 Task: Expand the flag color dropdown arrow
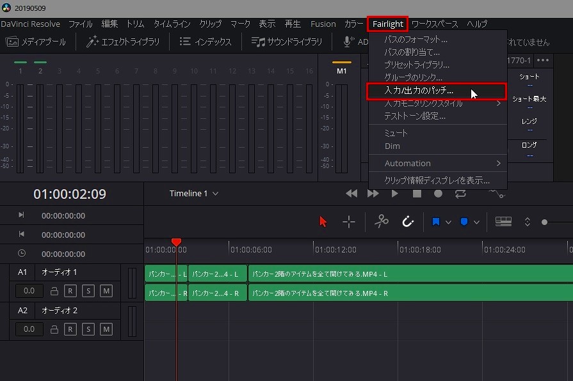tap(448, 222)
